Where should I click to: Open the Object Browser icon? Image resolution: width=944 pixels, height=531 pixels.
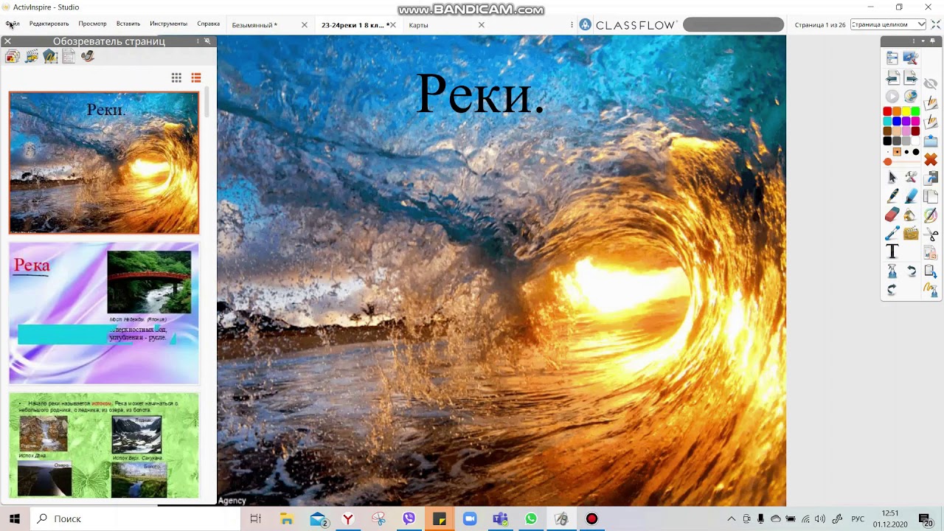(x=50, y=56)
